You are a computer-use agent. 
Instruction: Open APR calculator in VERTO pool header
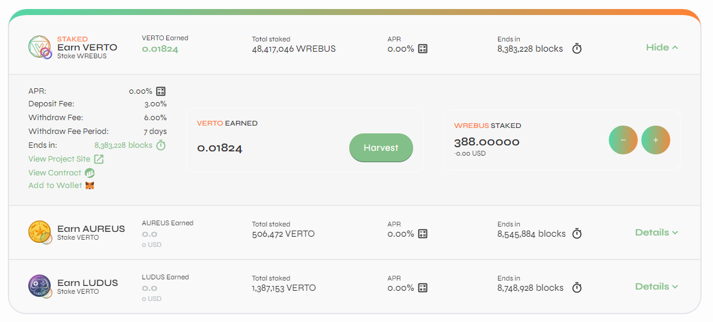pos(422,49)
